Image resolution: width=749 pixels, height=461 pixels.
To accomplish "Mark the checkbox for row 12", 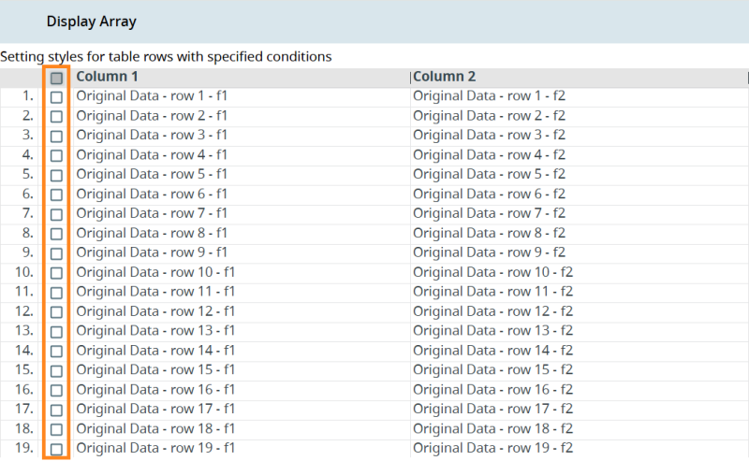I will click(x=56, y=311).
